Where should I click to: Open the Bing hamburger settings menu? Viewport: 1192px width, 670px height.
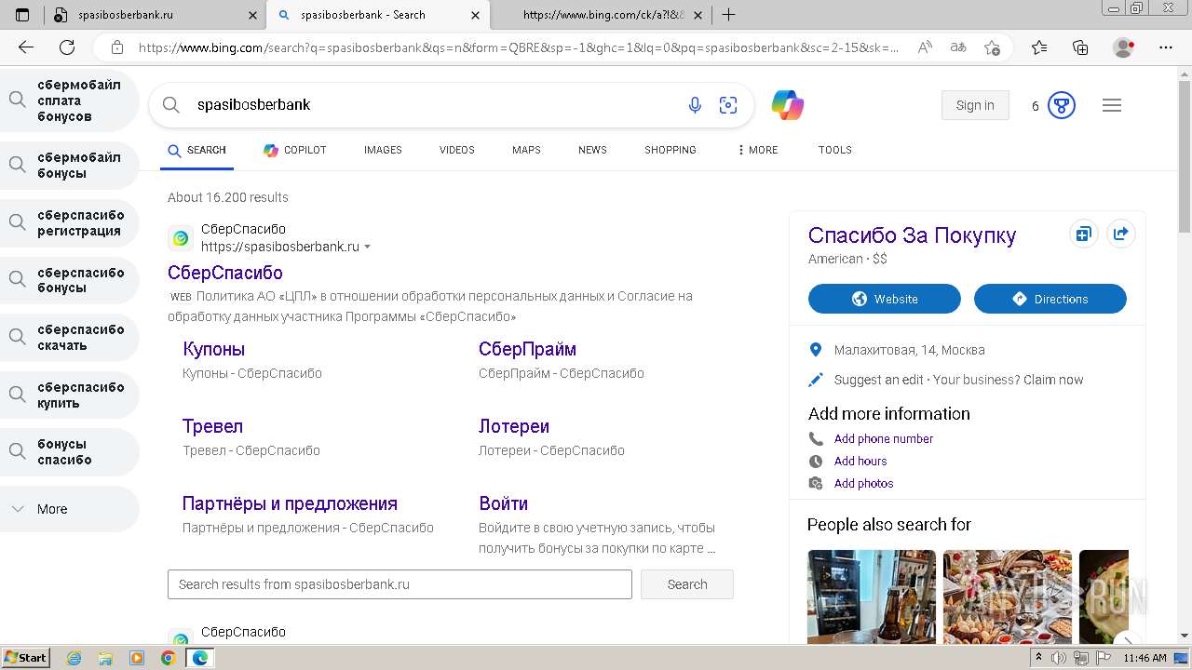click(1112, 105)
